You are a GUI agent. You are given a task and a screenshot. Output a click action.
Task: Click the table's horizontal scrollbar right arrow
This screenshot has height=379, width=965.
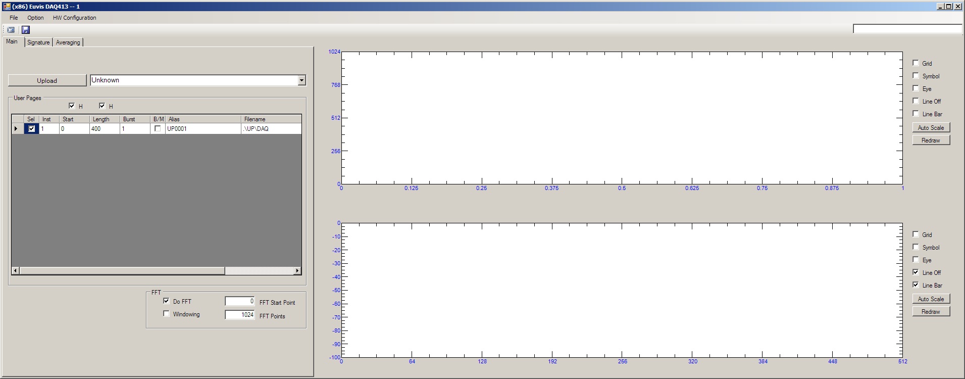tap(297, 271)
